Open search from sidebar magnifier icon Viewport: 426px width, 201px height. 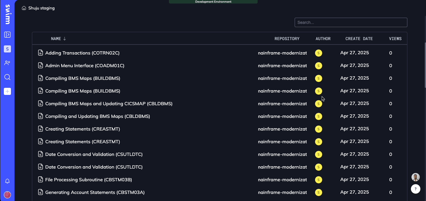tap(7, 77)
